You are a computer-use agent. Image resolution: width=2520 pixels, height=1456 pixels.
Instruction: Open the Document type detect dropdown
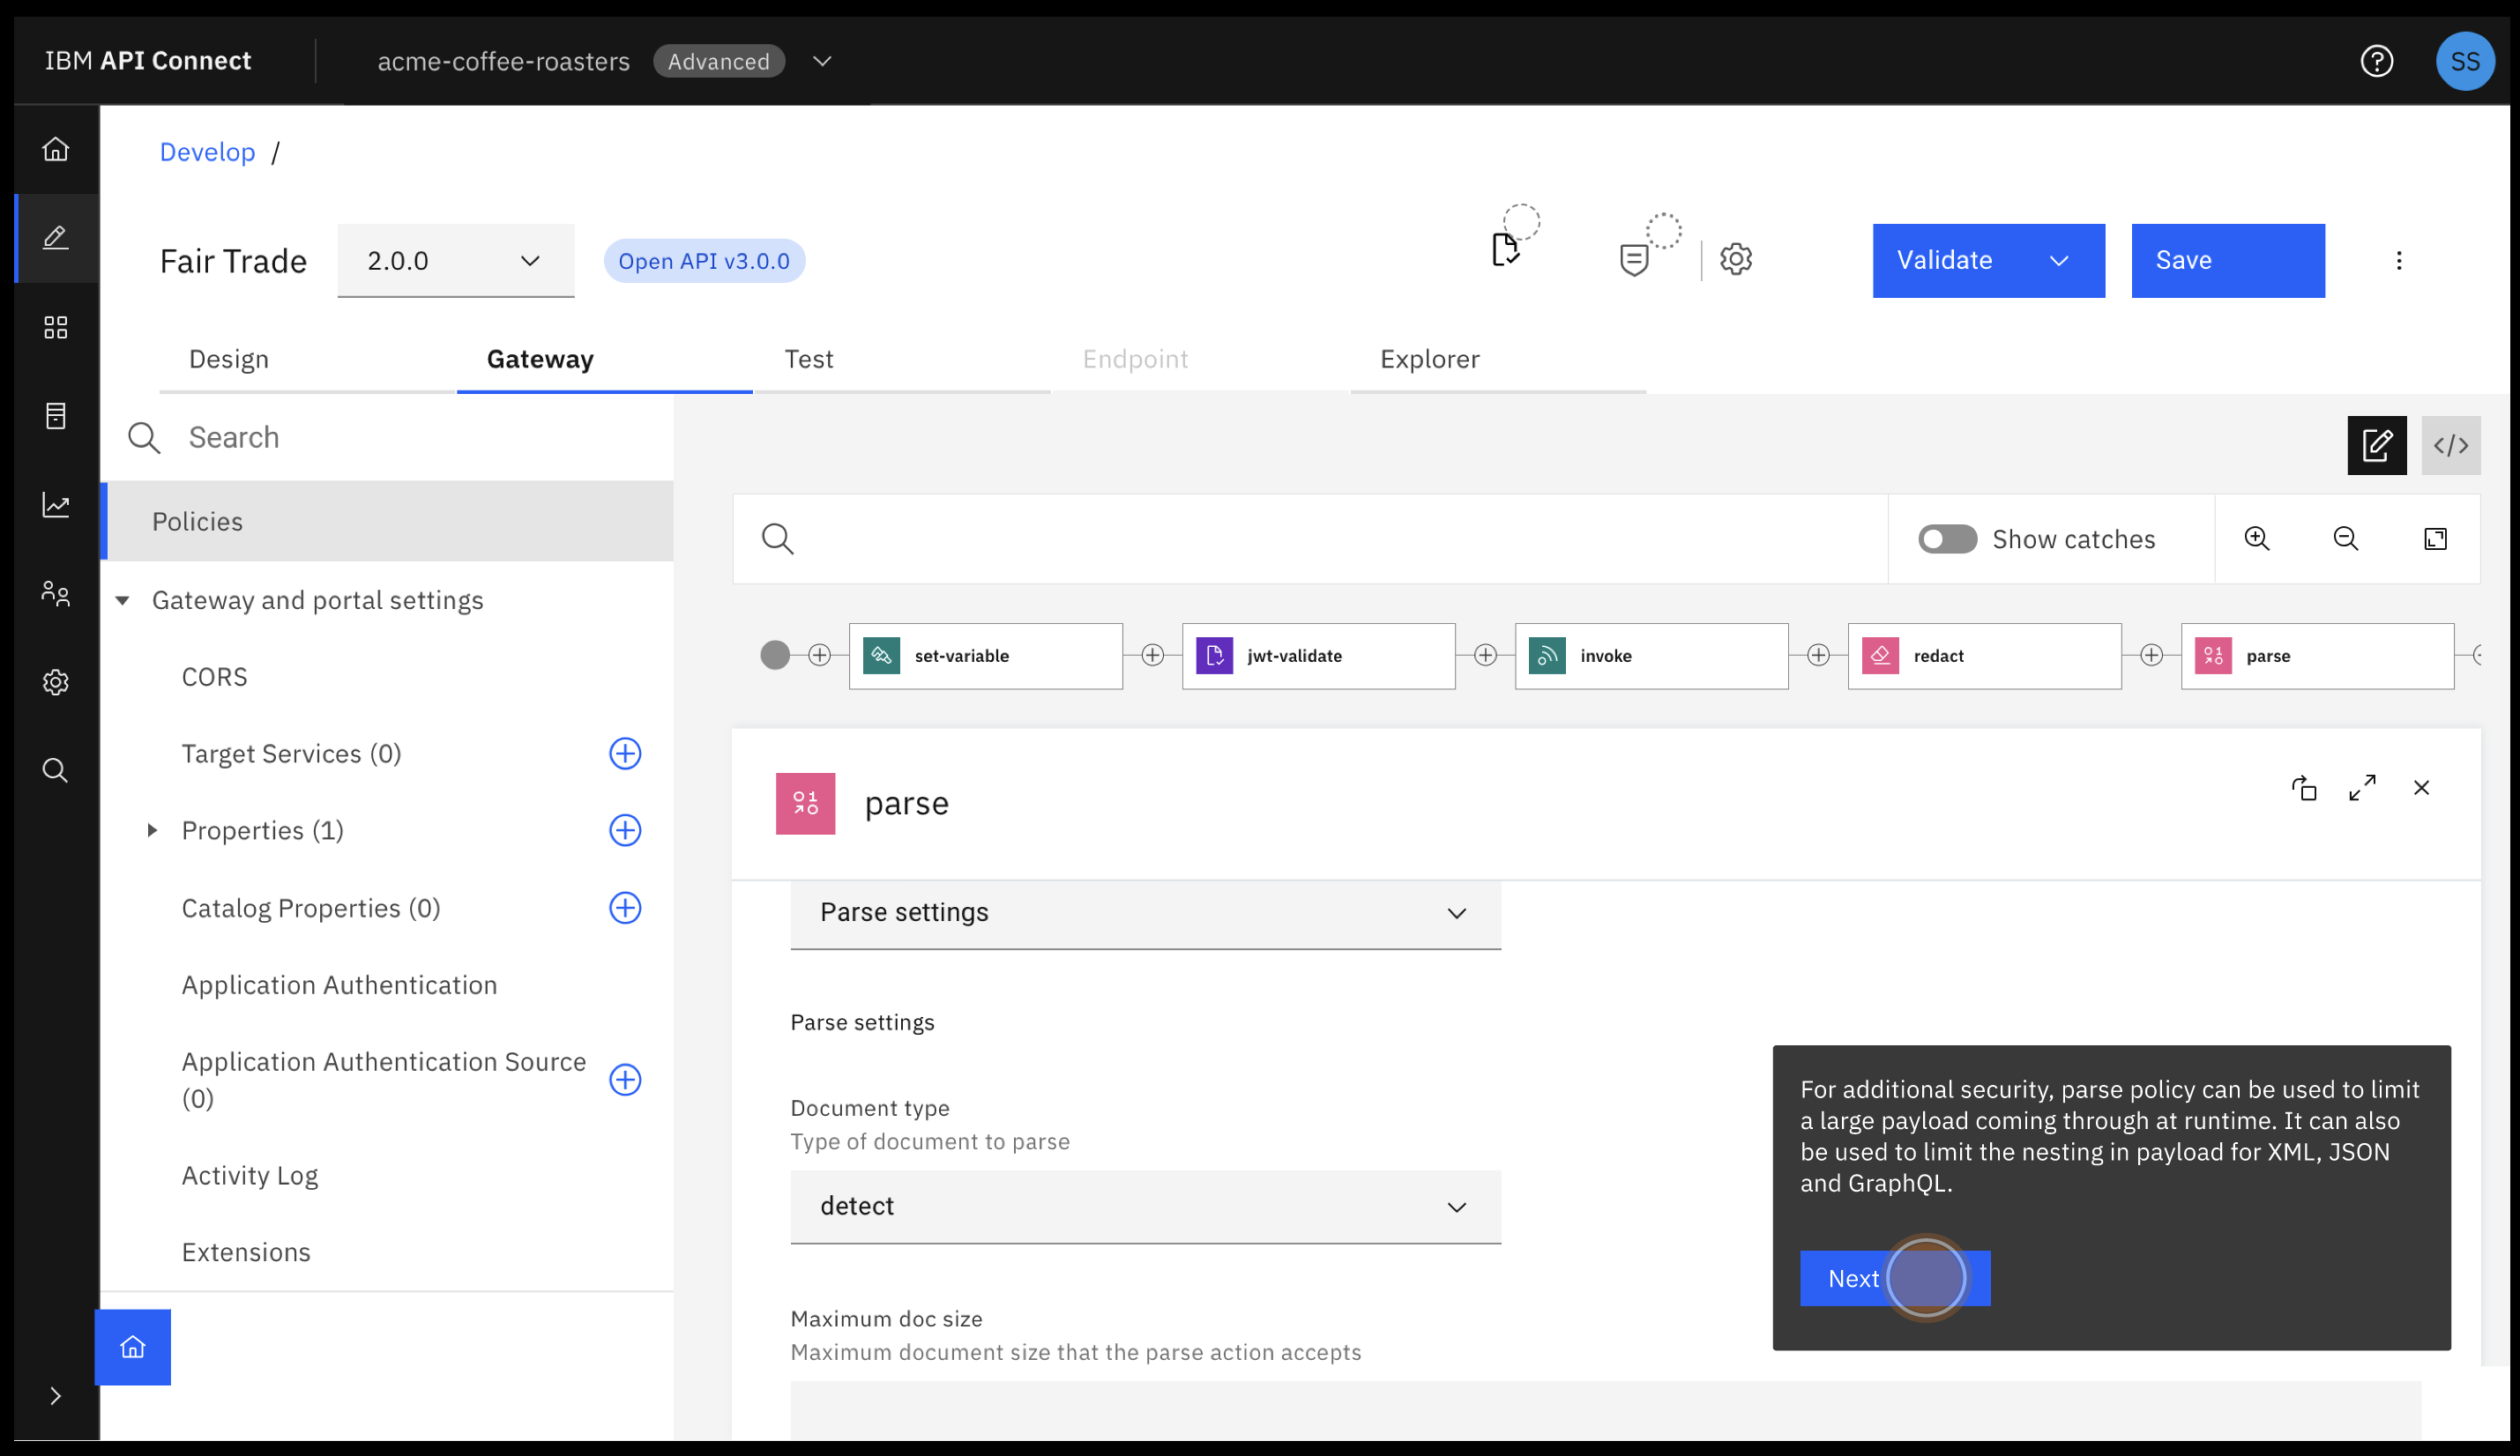coord(1145,1207)
